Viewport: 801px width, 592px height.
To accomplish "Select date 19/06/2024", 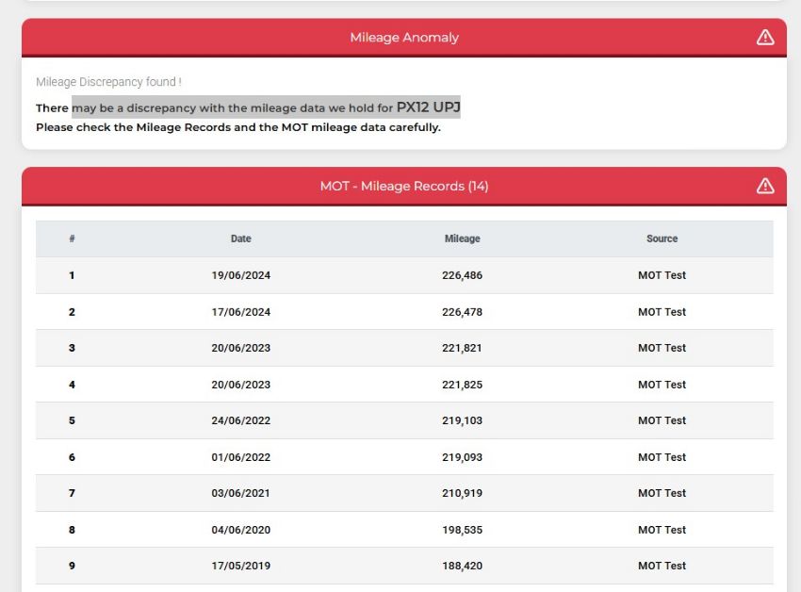I will (240, 275).
